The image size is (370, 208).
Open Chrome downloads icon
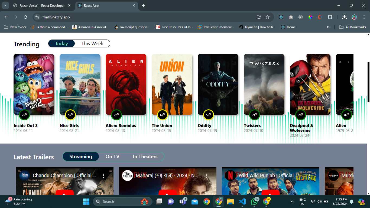345,17
